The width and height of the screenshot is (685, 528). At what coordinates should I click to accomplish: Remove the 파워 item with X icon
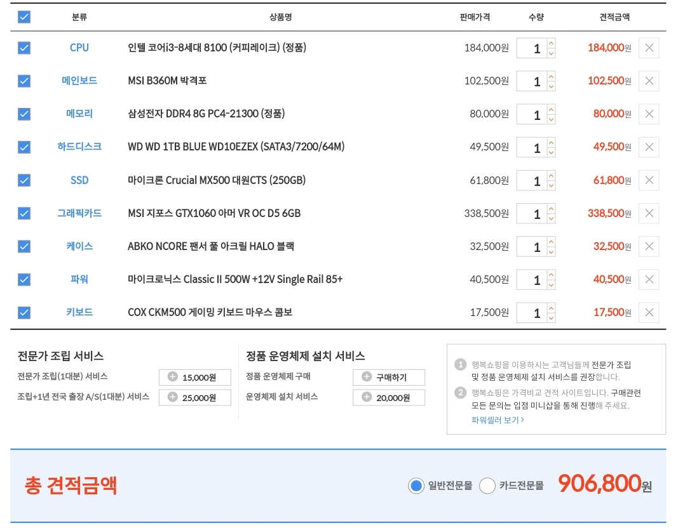coord(649,279)
